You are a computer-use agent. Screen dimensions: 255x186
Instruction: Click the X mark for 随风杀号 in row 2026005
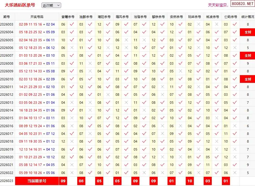tap(126, 40)
